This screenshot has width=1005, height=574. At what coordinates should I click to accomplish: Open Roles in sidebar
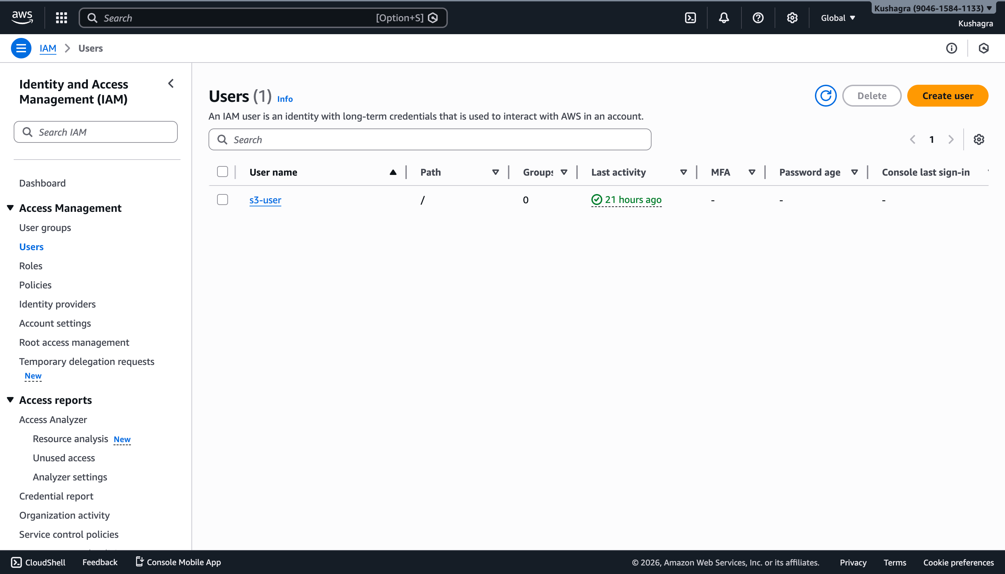30,266
